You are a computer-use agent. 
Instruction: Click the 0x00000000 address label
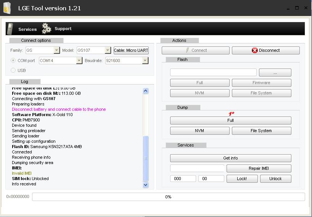tap(18, 196)
